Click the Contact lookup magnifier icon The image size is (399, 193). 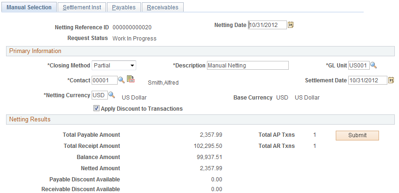[x=121, y=80]
